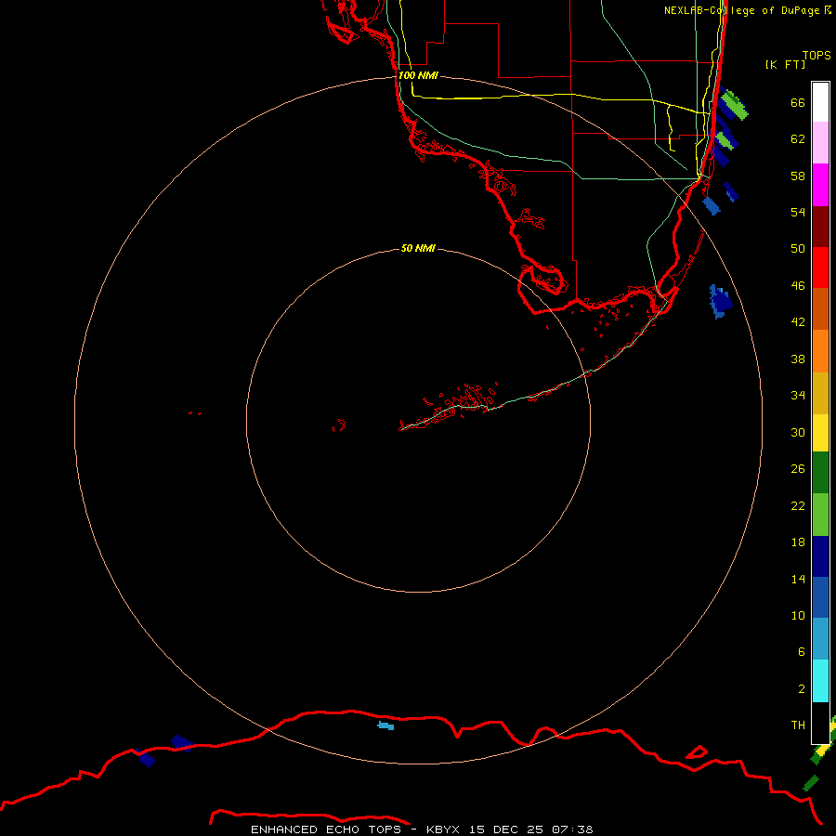
Task: Click the 2 value on the legend
Action: pyautogui.click(x=801, y=689)
